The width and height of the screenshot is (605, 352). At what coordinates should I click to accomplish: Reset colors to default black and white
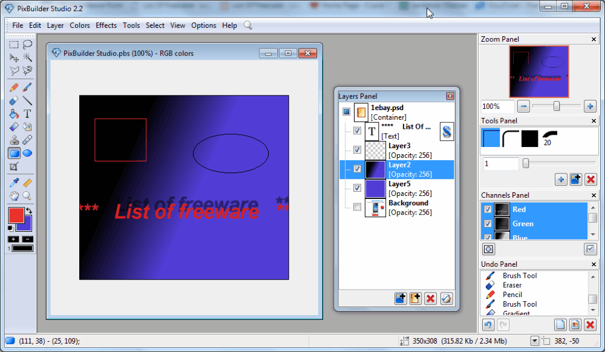tap(10, 228)
